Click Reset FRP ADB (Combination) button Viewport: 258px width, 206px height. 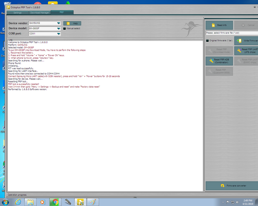coord(219,61)
